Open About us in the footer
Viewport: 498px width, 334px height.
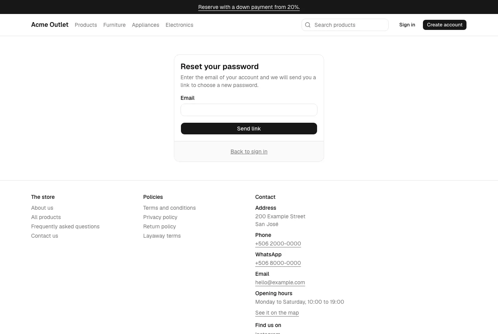42,208
